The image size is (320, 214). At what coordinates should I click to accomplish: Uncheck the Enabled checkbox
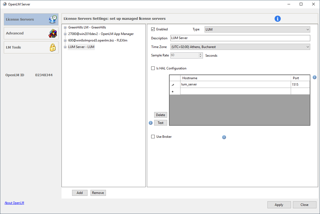153,29
